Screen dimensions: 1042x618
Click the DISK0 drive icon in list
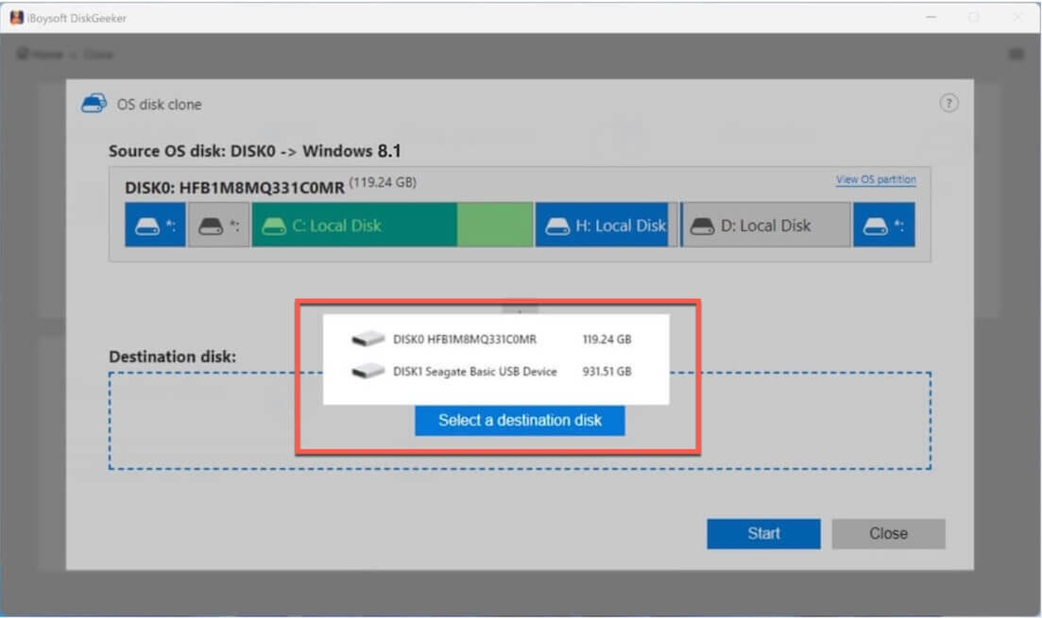[x=367, y=339]
